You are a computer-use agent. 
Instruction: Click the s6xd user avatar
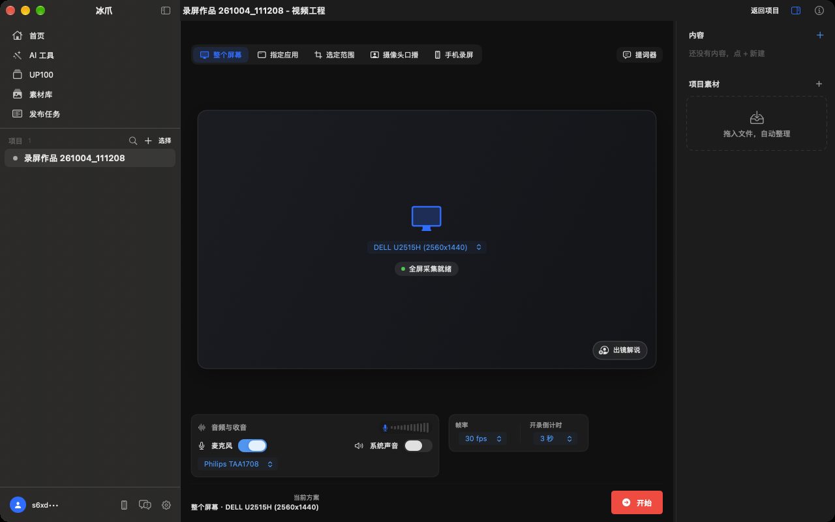tap(18, 505)
